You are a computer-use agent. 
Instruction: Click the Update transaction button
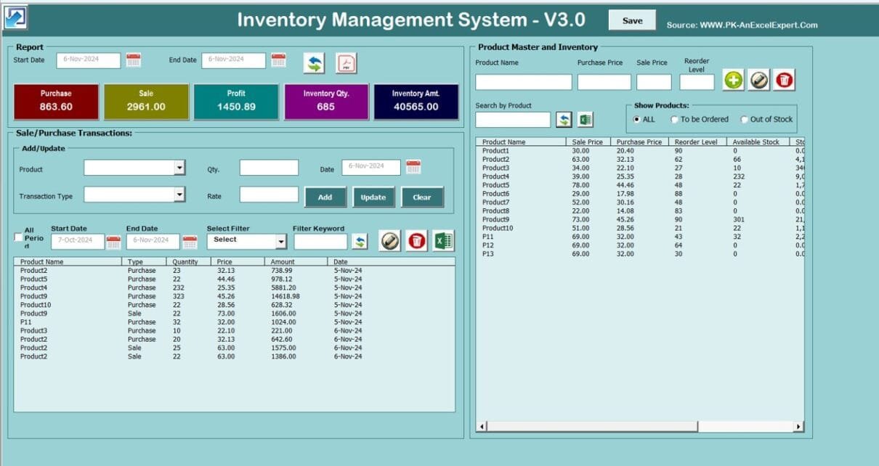coord(373,197)
